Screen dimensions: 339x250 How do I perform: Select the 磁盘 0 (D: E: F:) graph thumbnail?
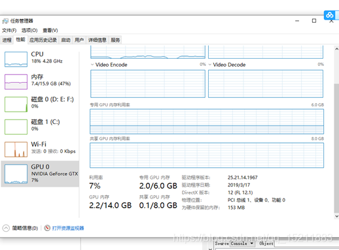coord(16,104)
